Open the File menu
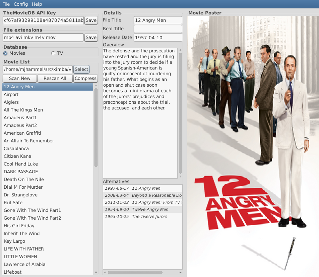 click(x=6, y=4)
